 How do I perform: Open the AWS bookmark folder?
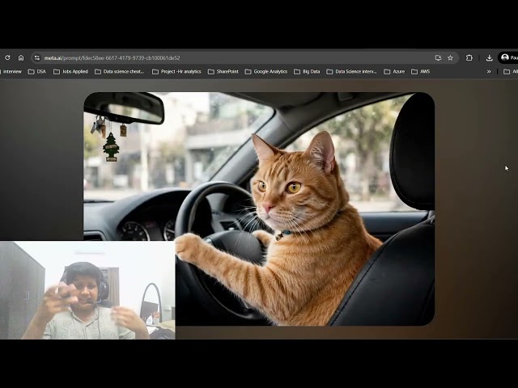pyautogui.click(x=421, y=71)
